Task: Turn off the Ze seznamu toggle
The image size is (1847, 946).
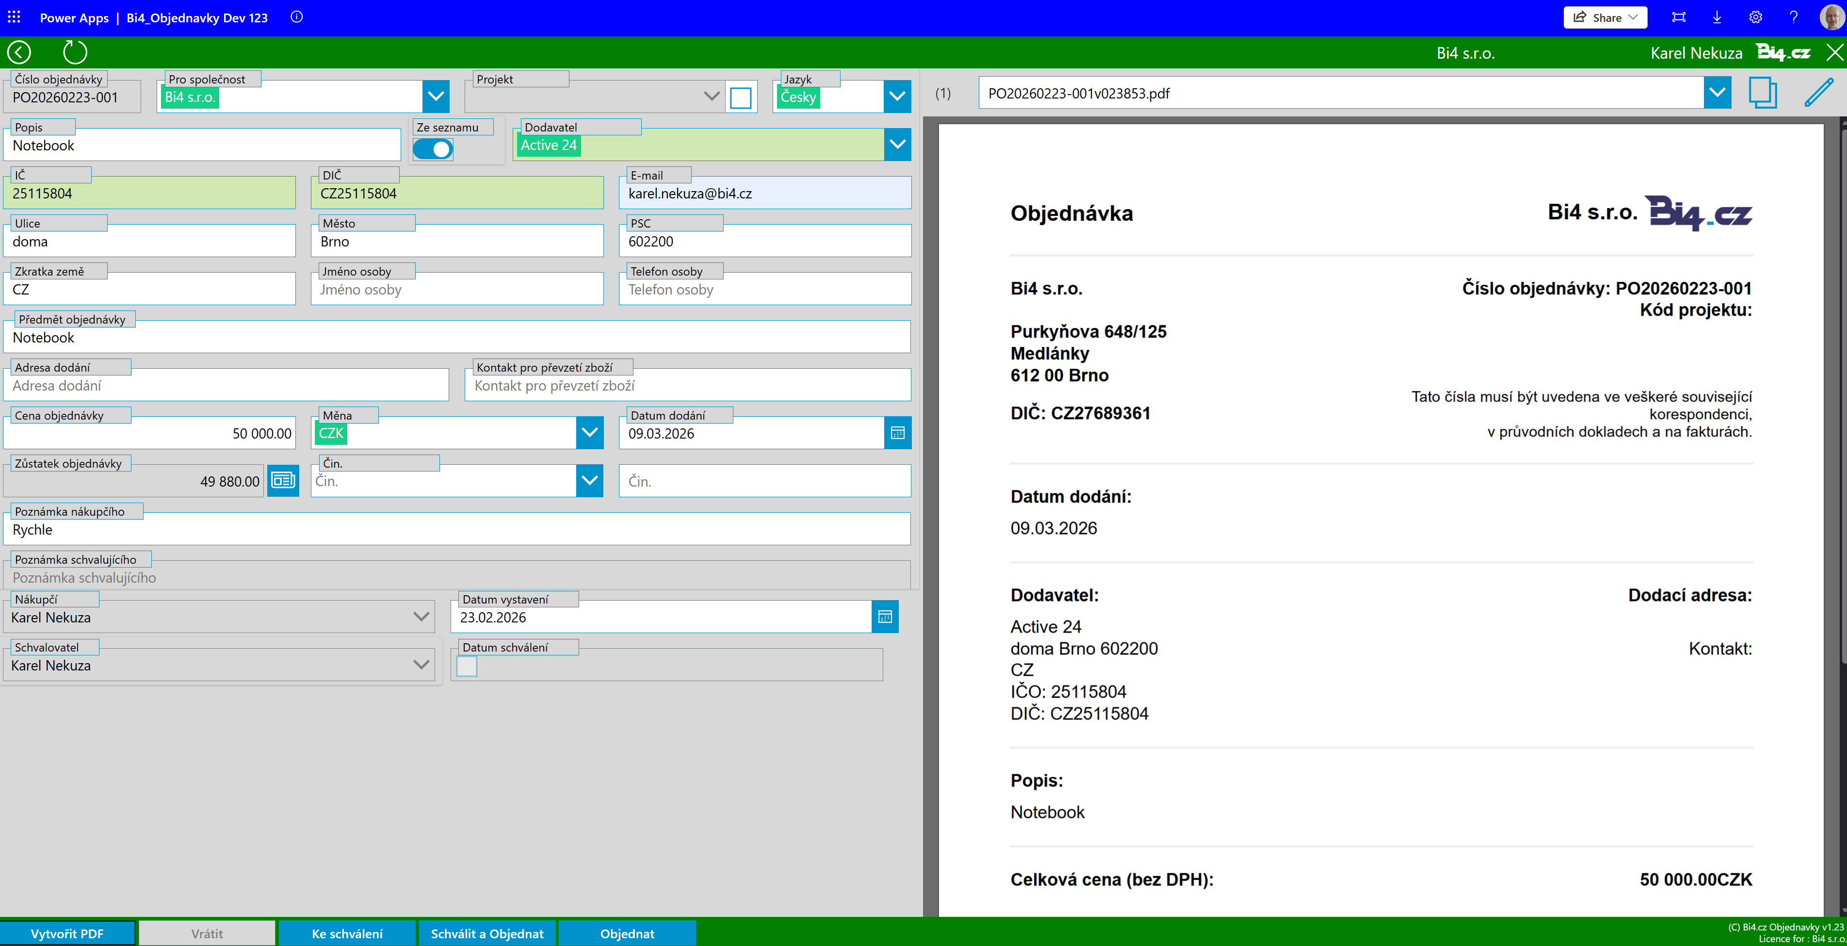Action: (433, 149)
